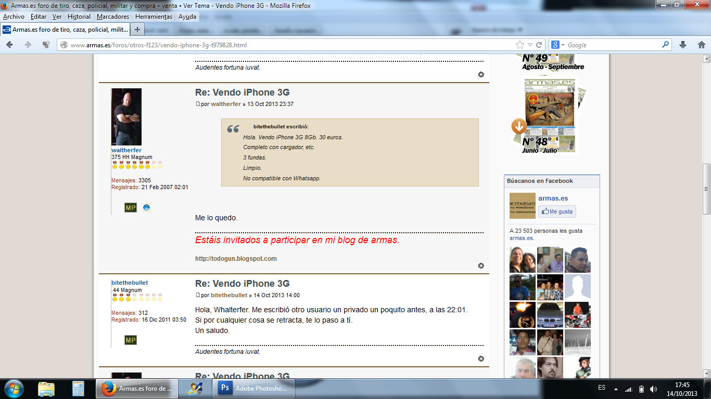The width and height of the screenshot is (711, 399).
Task: Click the MP private message icon under waltherfer
Action: [x=131, y=208]
